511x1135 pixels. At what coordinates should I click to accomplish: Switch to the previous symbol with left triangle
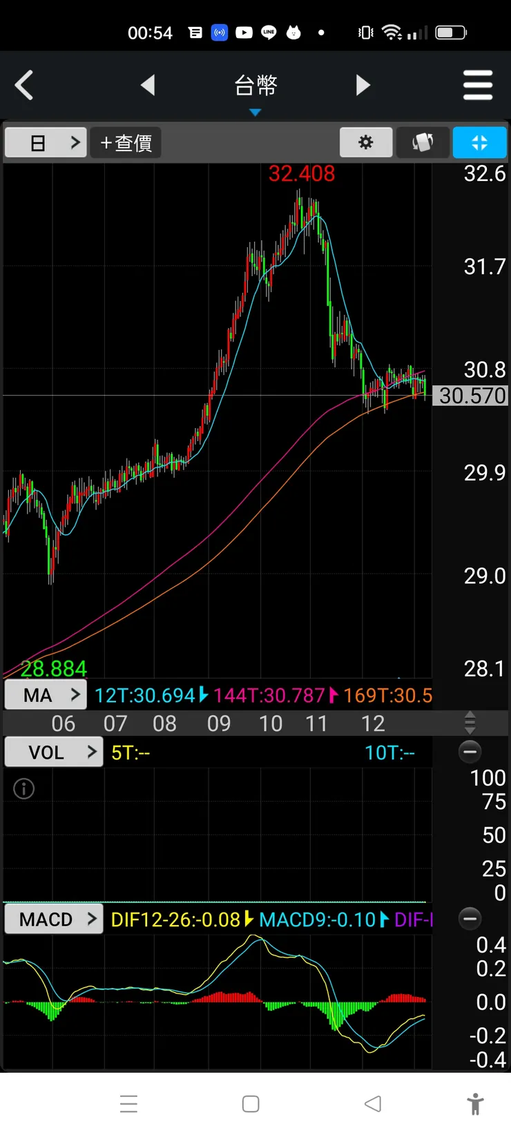pyautogui.click(x=148, y=86)
